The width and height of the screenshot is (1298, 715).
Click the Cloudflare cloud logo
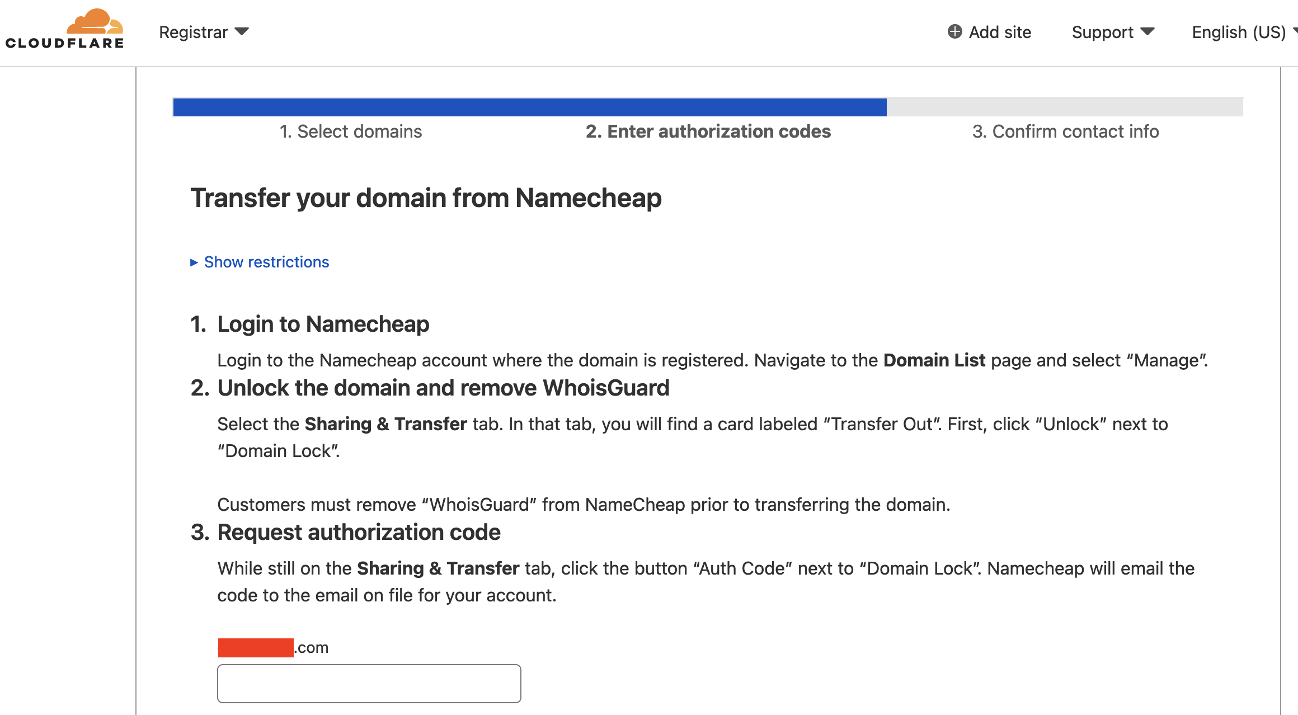click(64, 29)
